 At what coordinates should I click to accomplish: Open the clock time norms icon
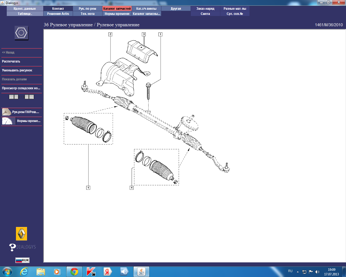[x=9, y=121]
